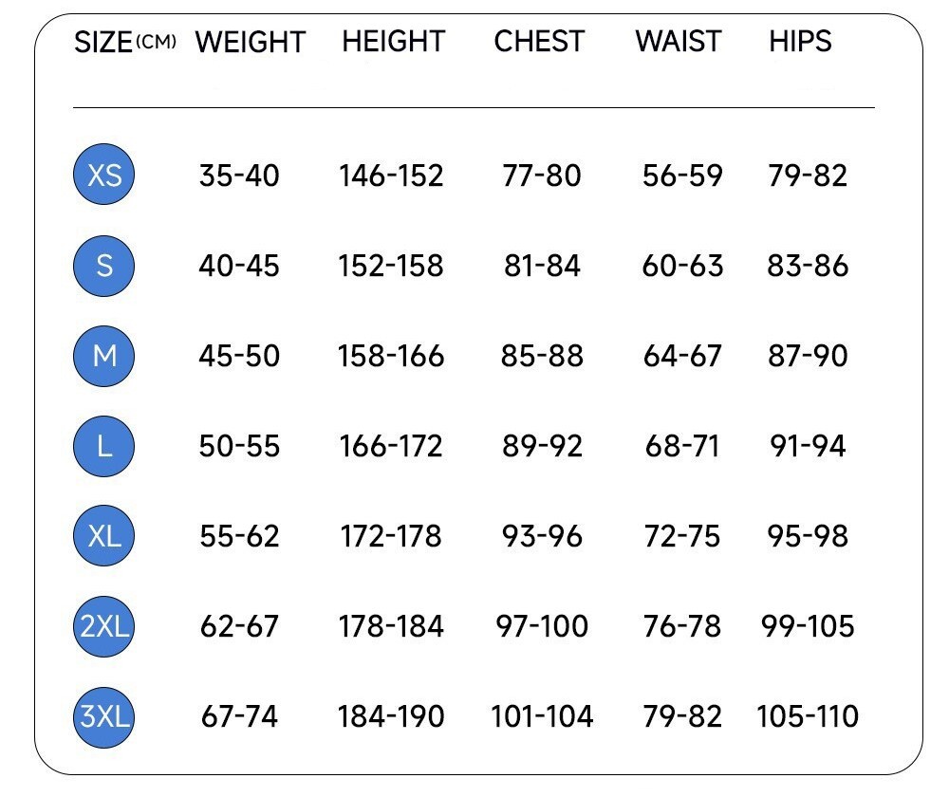Click the HEIGHT column header
Viewport: 949px width, 797px height.
coord(393,42)
